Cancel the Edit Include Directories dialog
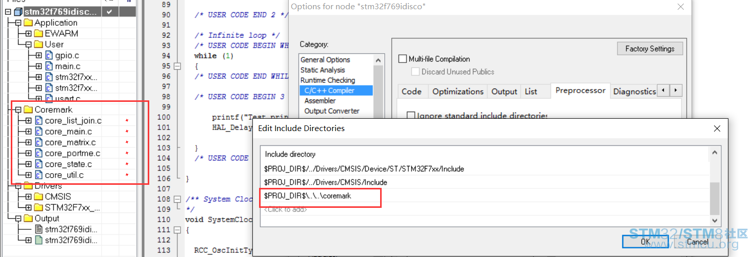Viewport: 751px width, 257px height. coord(697,242)
